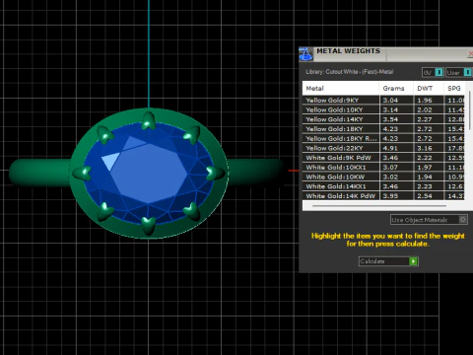The image size is (473, 355).
Task: Select the Yellow Gold:10KY row
Action: (383, 109)
